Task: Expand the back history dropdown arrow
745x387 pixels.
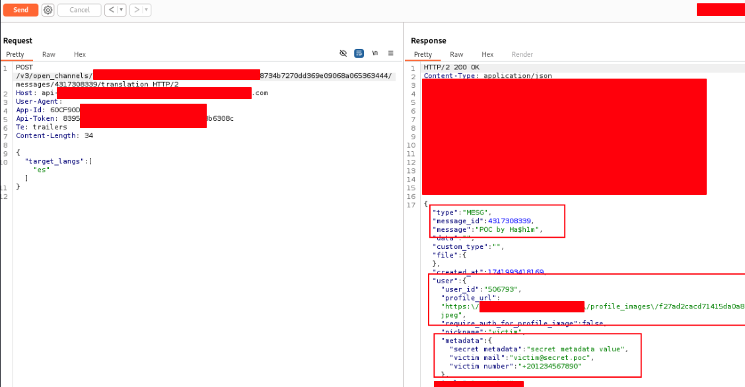Action: click(x=122, y=10)
